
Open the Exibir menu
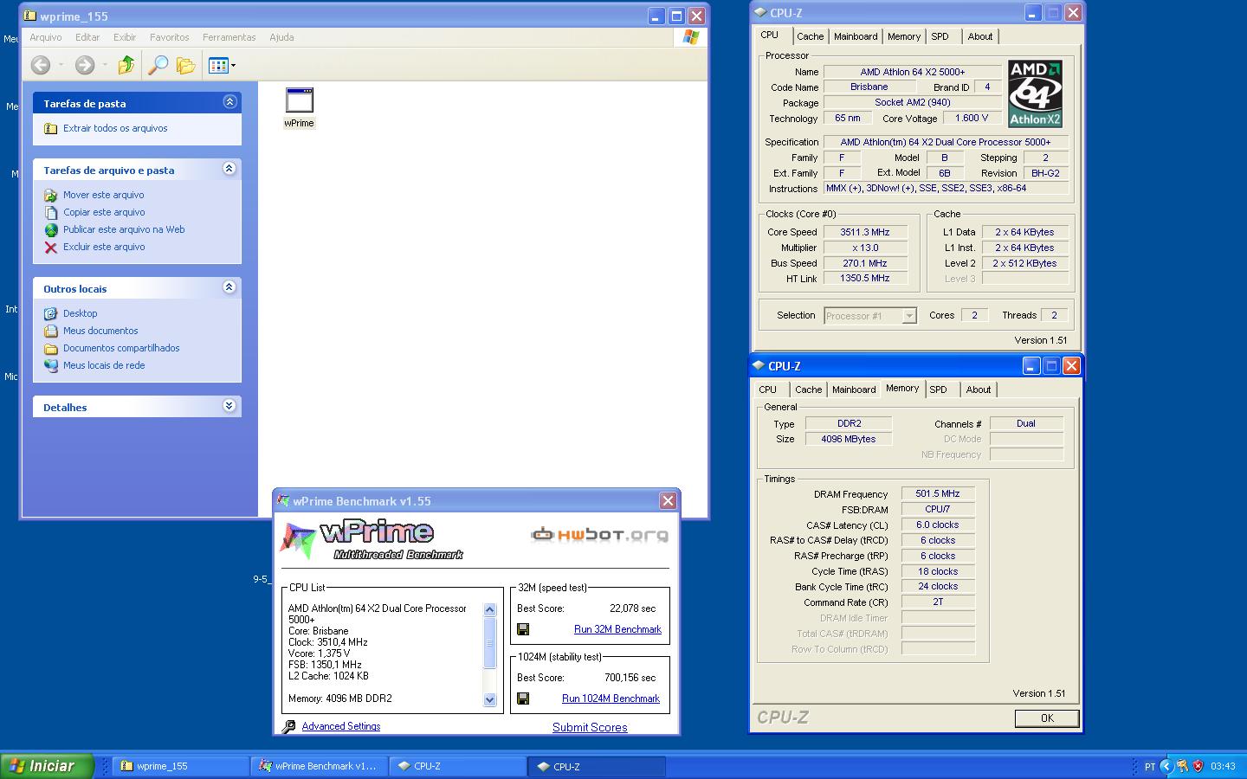click(125, 37)
